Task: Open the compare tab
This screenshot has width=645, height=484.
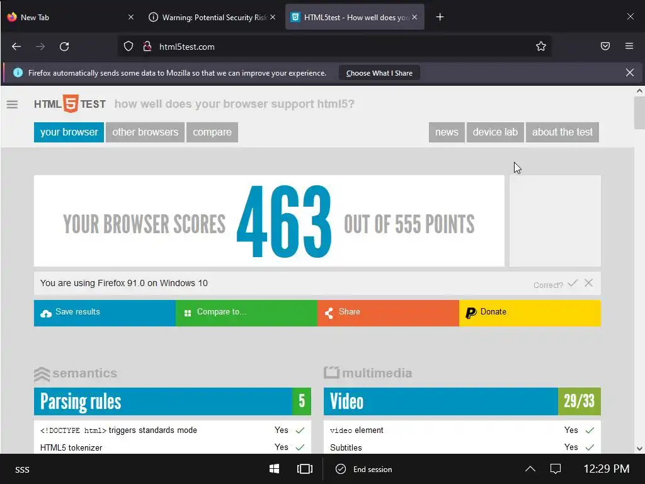Action: pos(212,132)
